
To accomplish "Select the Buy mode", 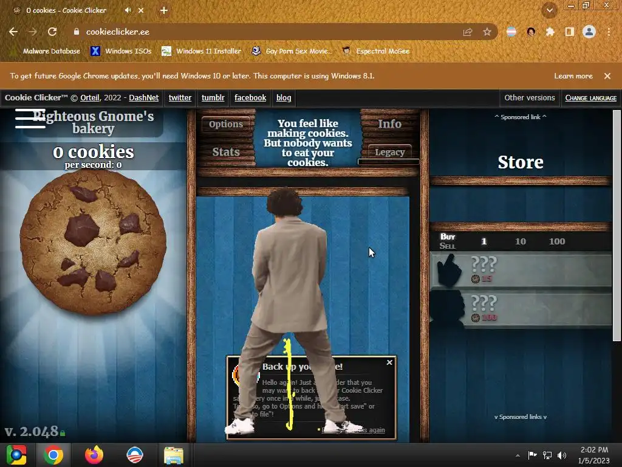I will tap(448, 237).
